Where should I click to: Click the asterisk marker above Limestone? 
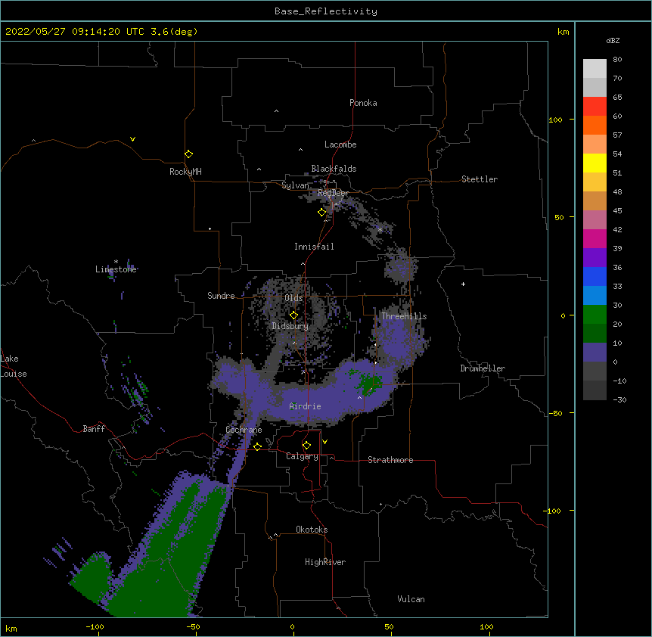(116, 262)
